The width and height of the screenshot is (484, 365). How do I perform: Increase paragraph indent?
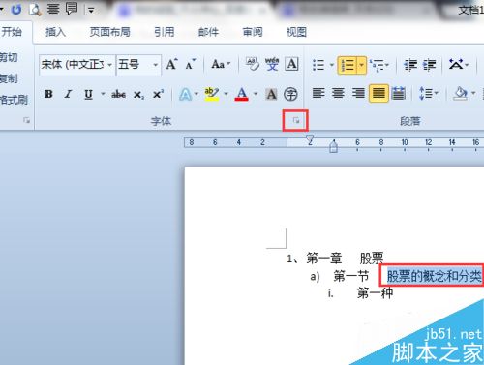(429, 65)
